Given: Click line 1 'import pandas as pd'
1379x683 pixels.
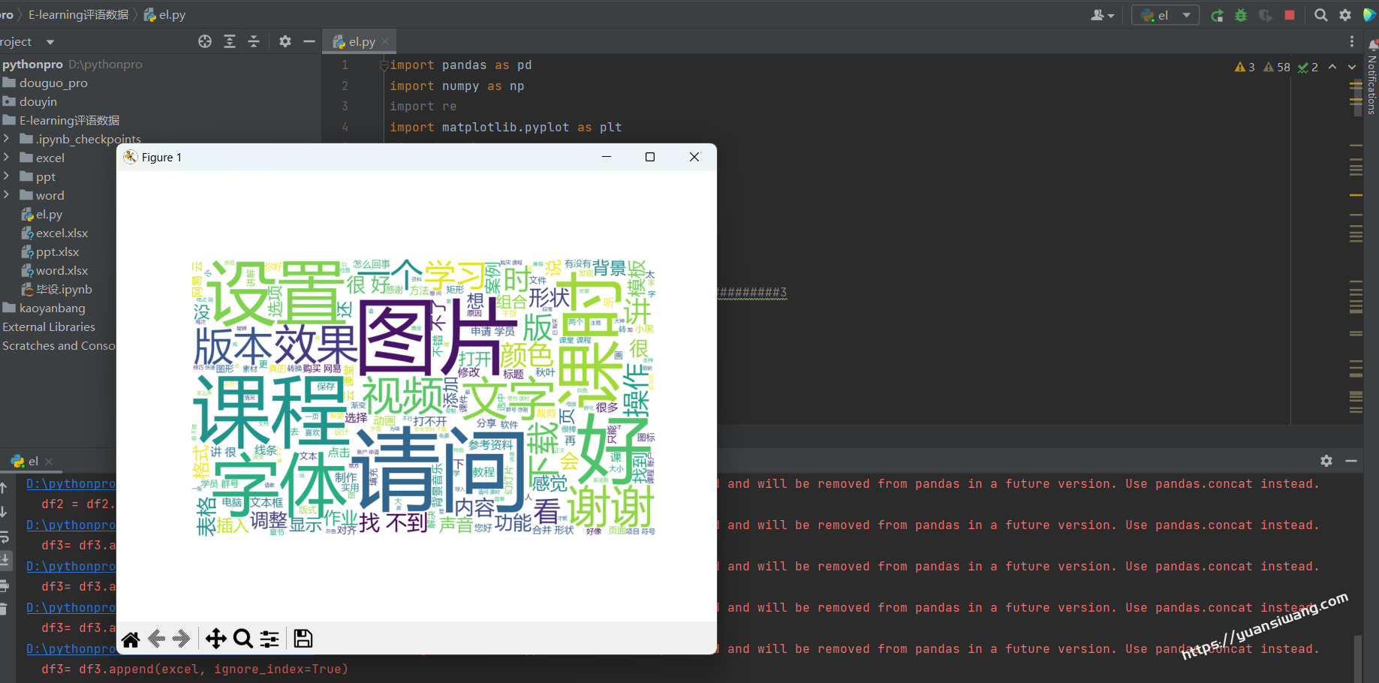Looking at the screenshot, I should coord(460,65).
